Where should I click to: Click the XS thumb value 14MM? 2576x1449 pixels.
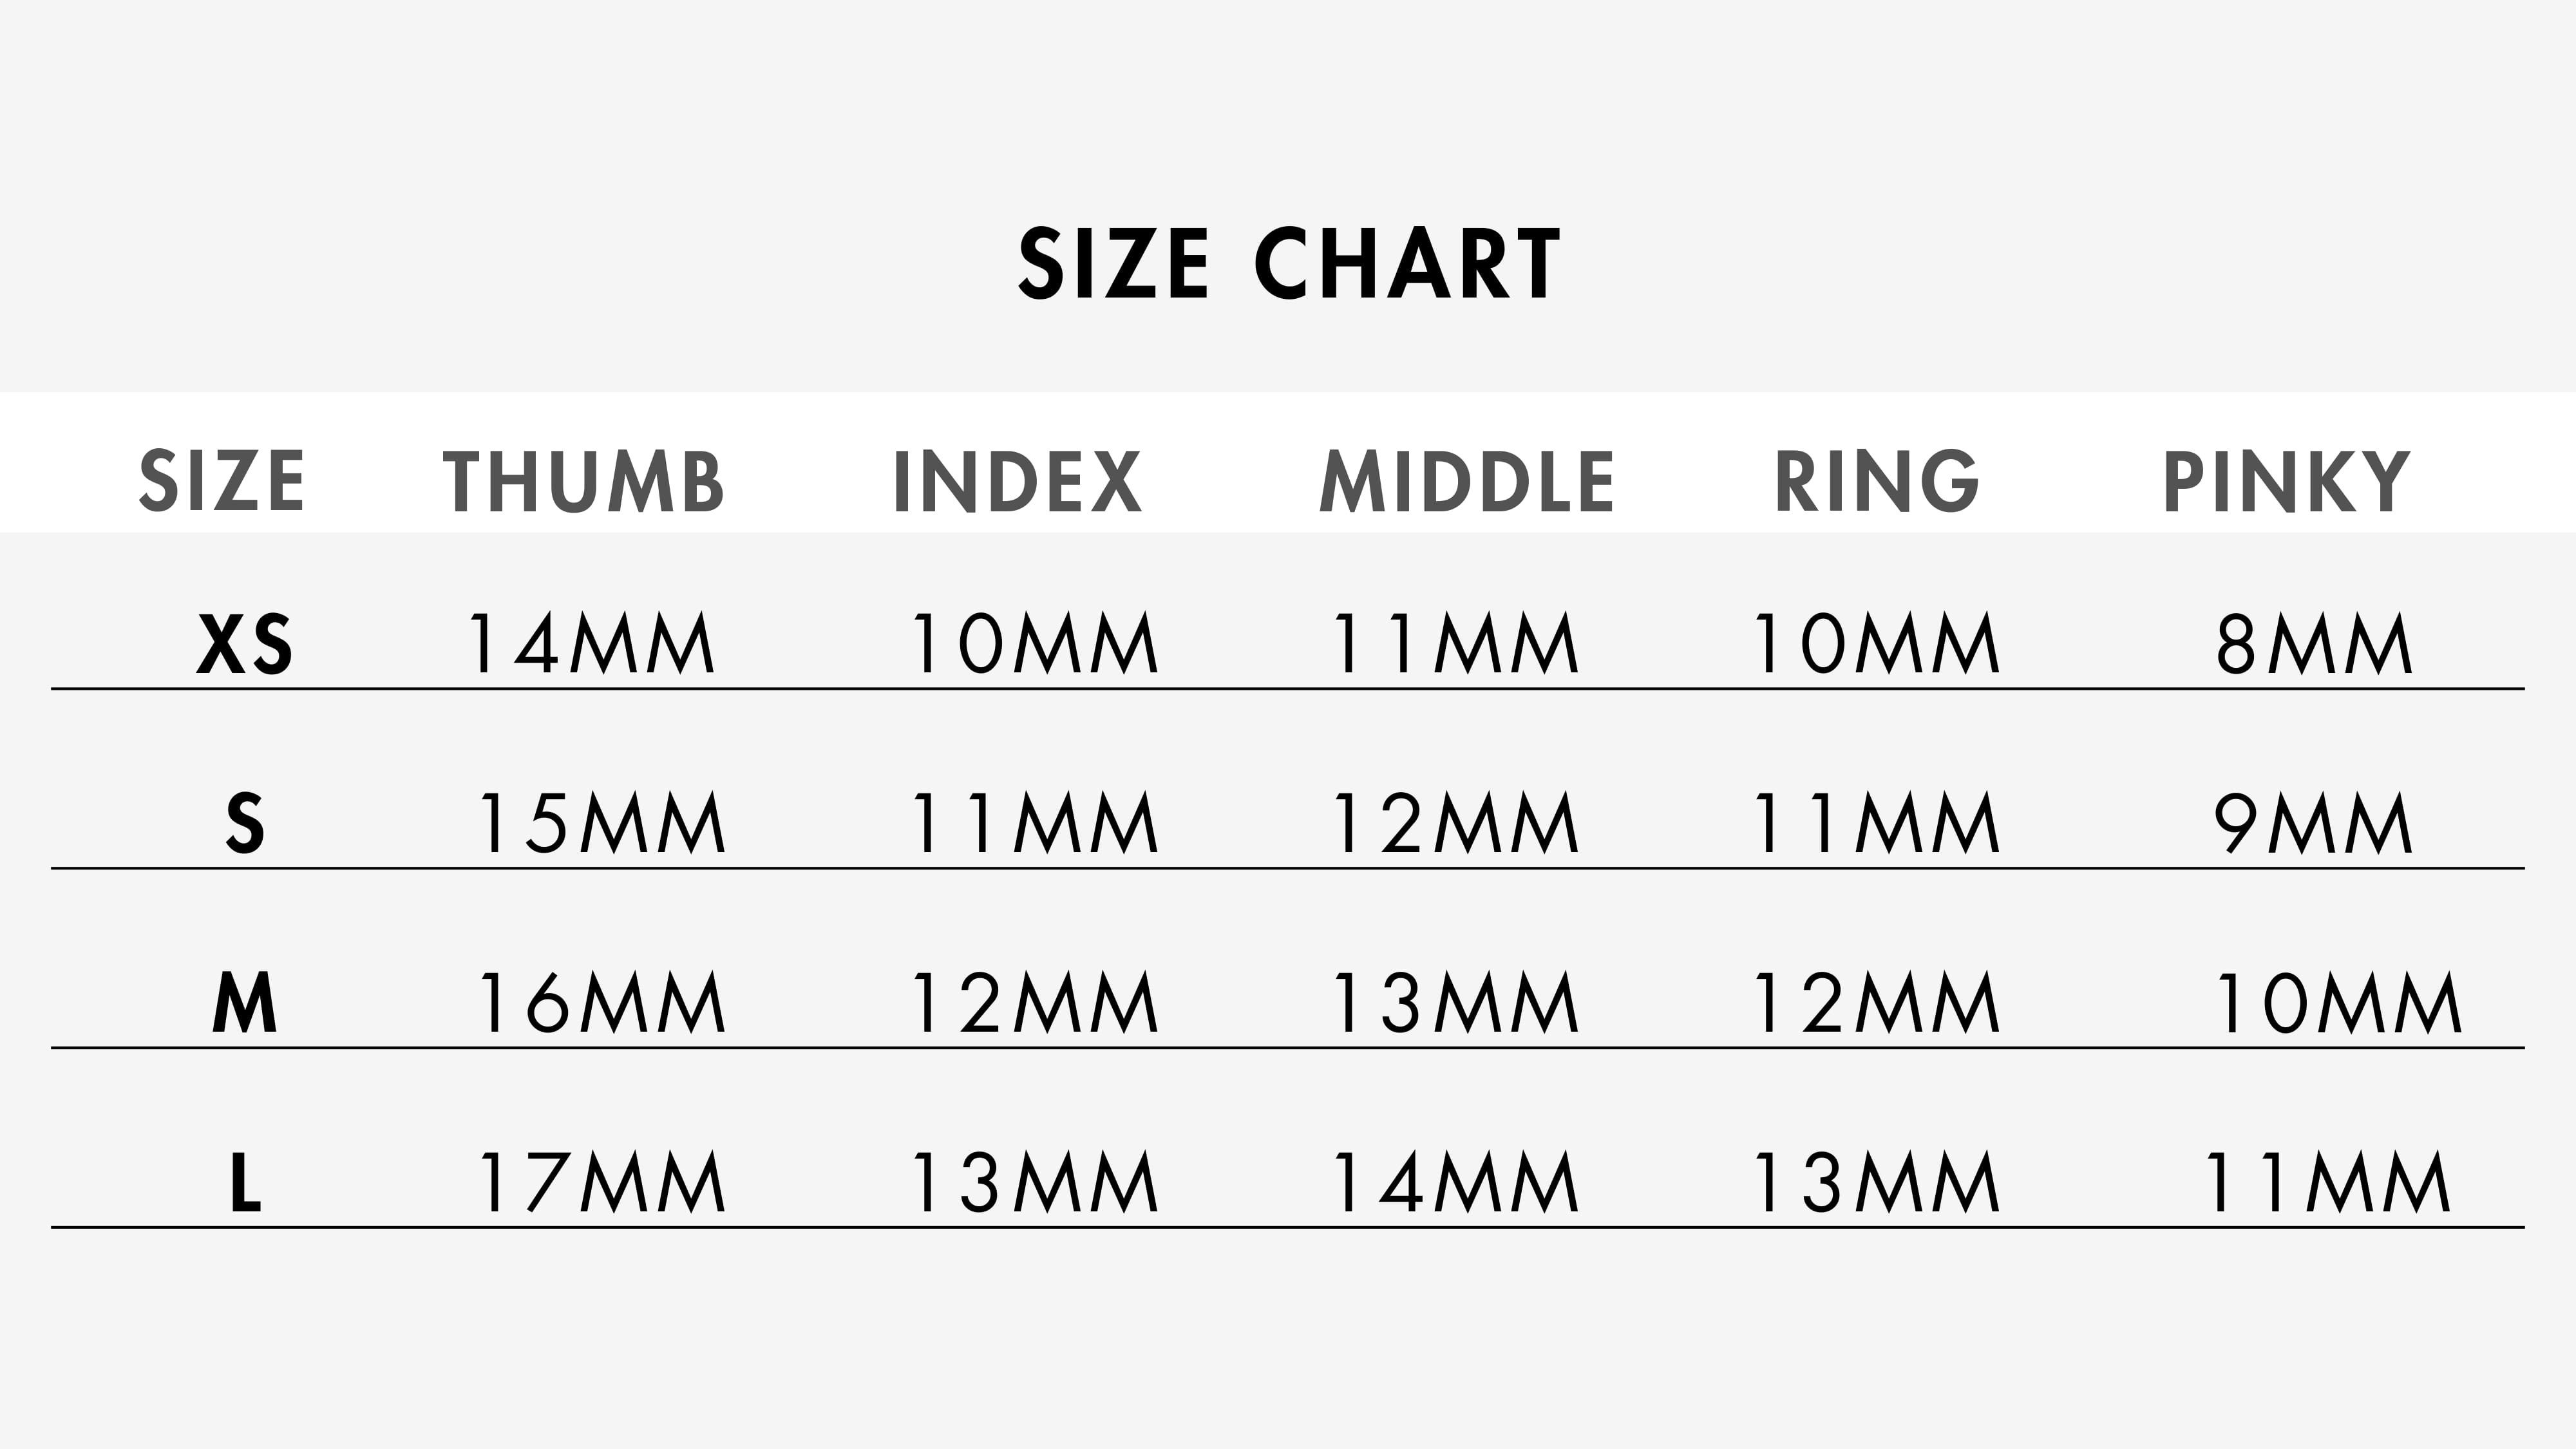[591, 645]
